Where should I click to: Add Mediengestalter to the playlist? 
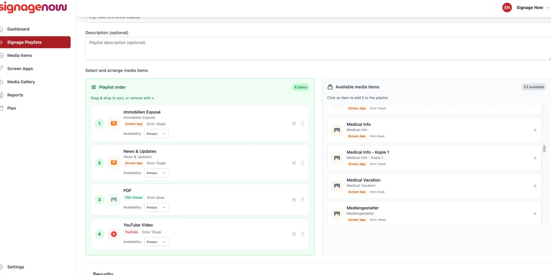(x=535, y=214)
